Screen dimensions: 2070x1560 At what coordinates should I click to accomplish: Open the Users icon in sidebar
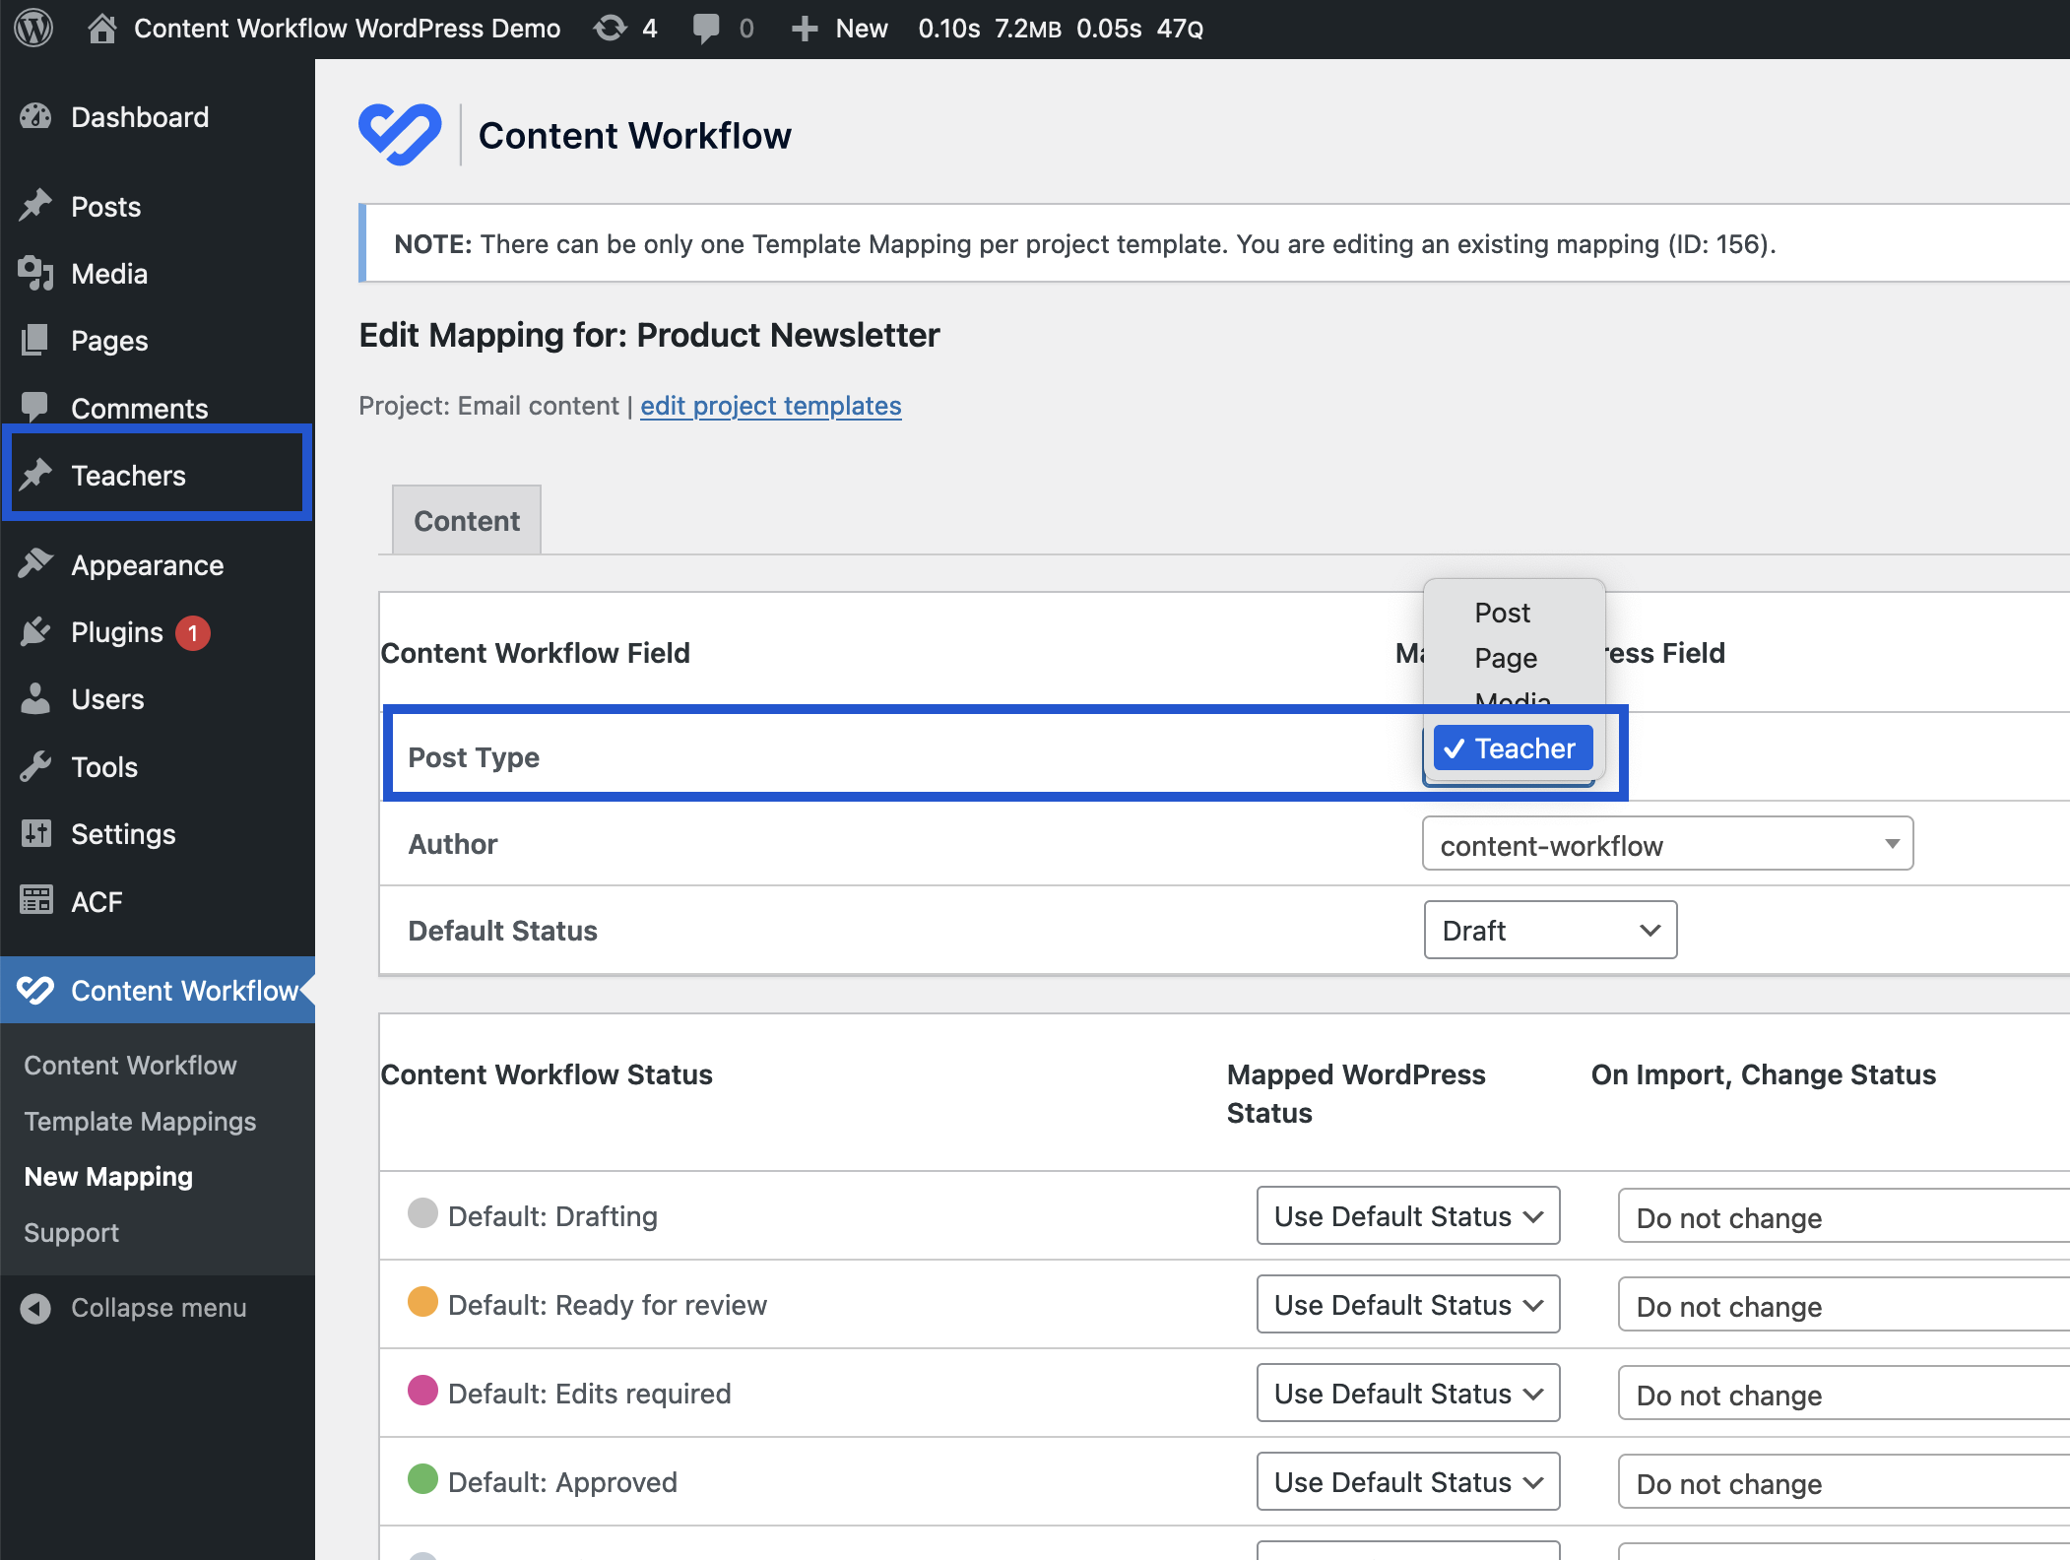[x=36, y=699]
